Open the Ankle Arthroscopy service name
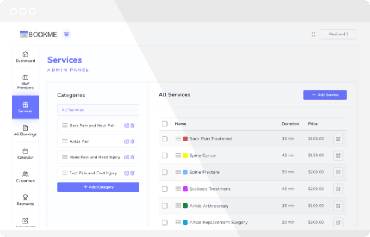The image size is (370, 237). point(209,206)
